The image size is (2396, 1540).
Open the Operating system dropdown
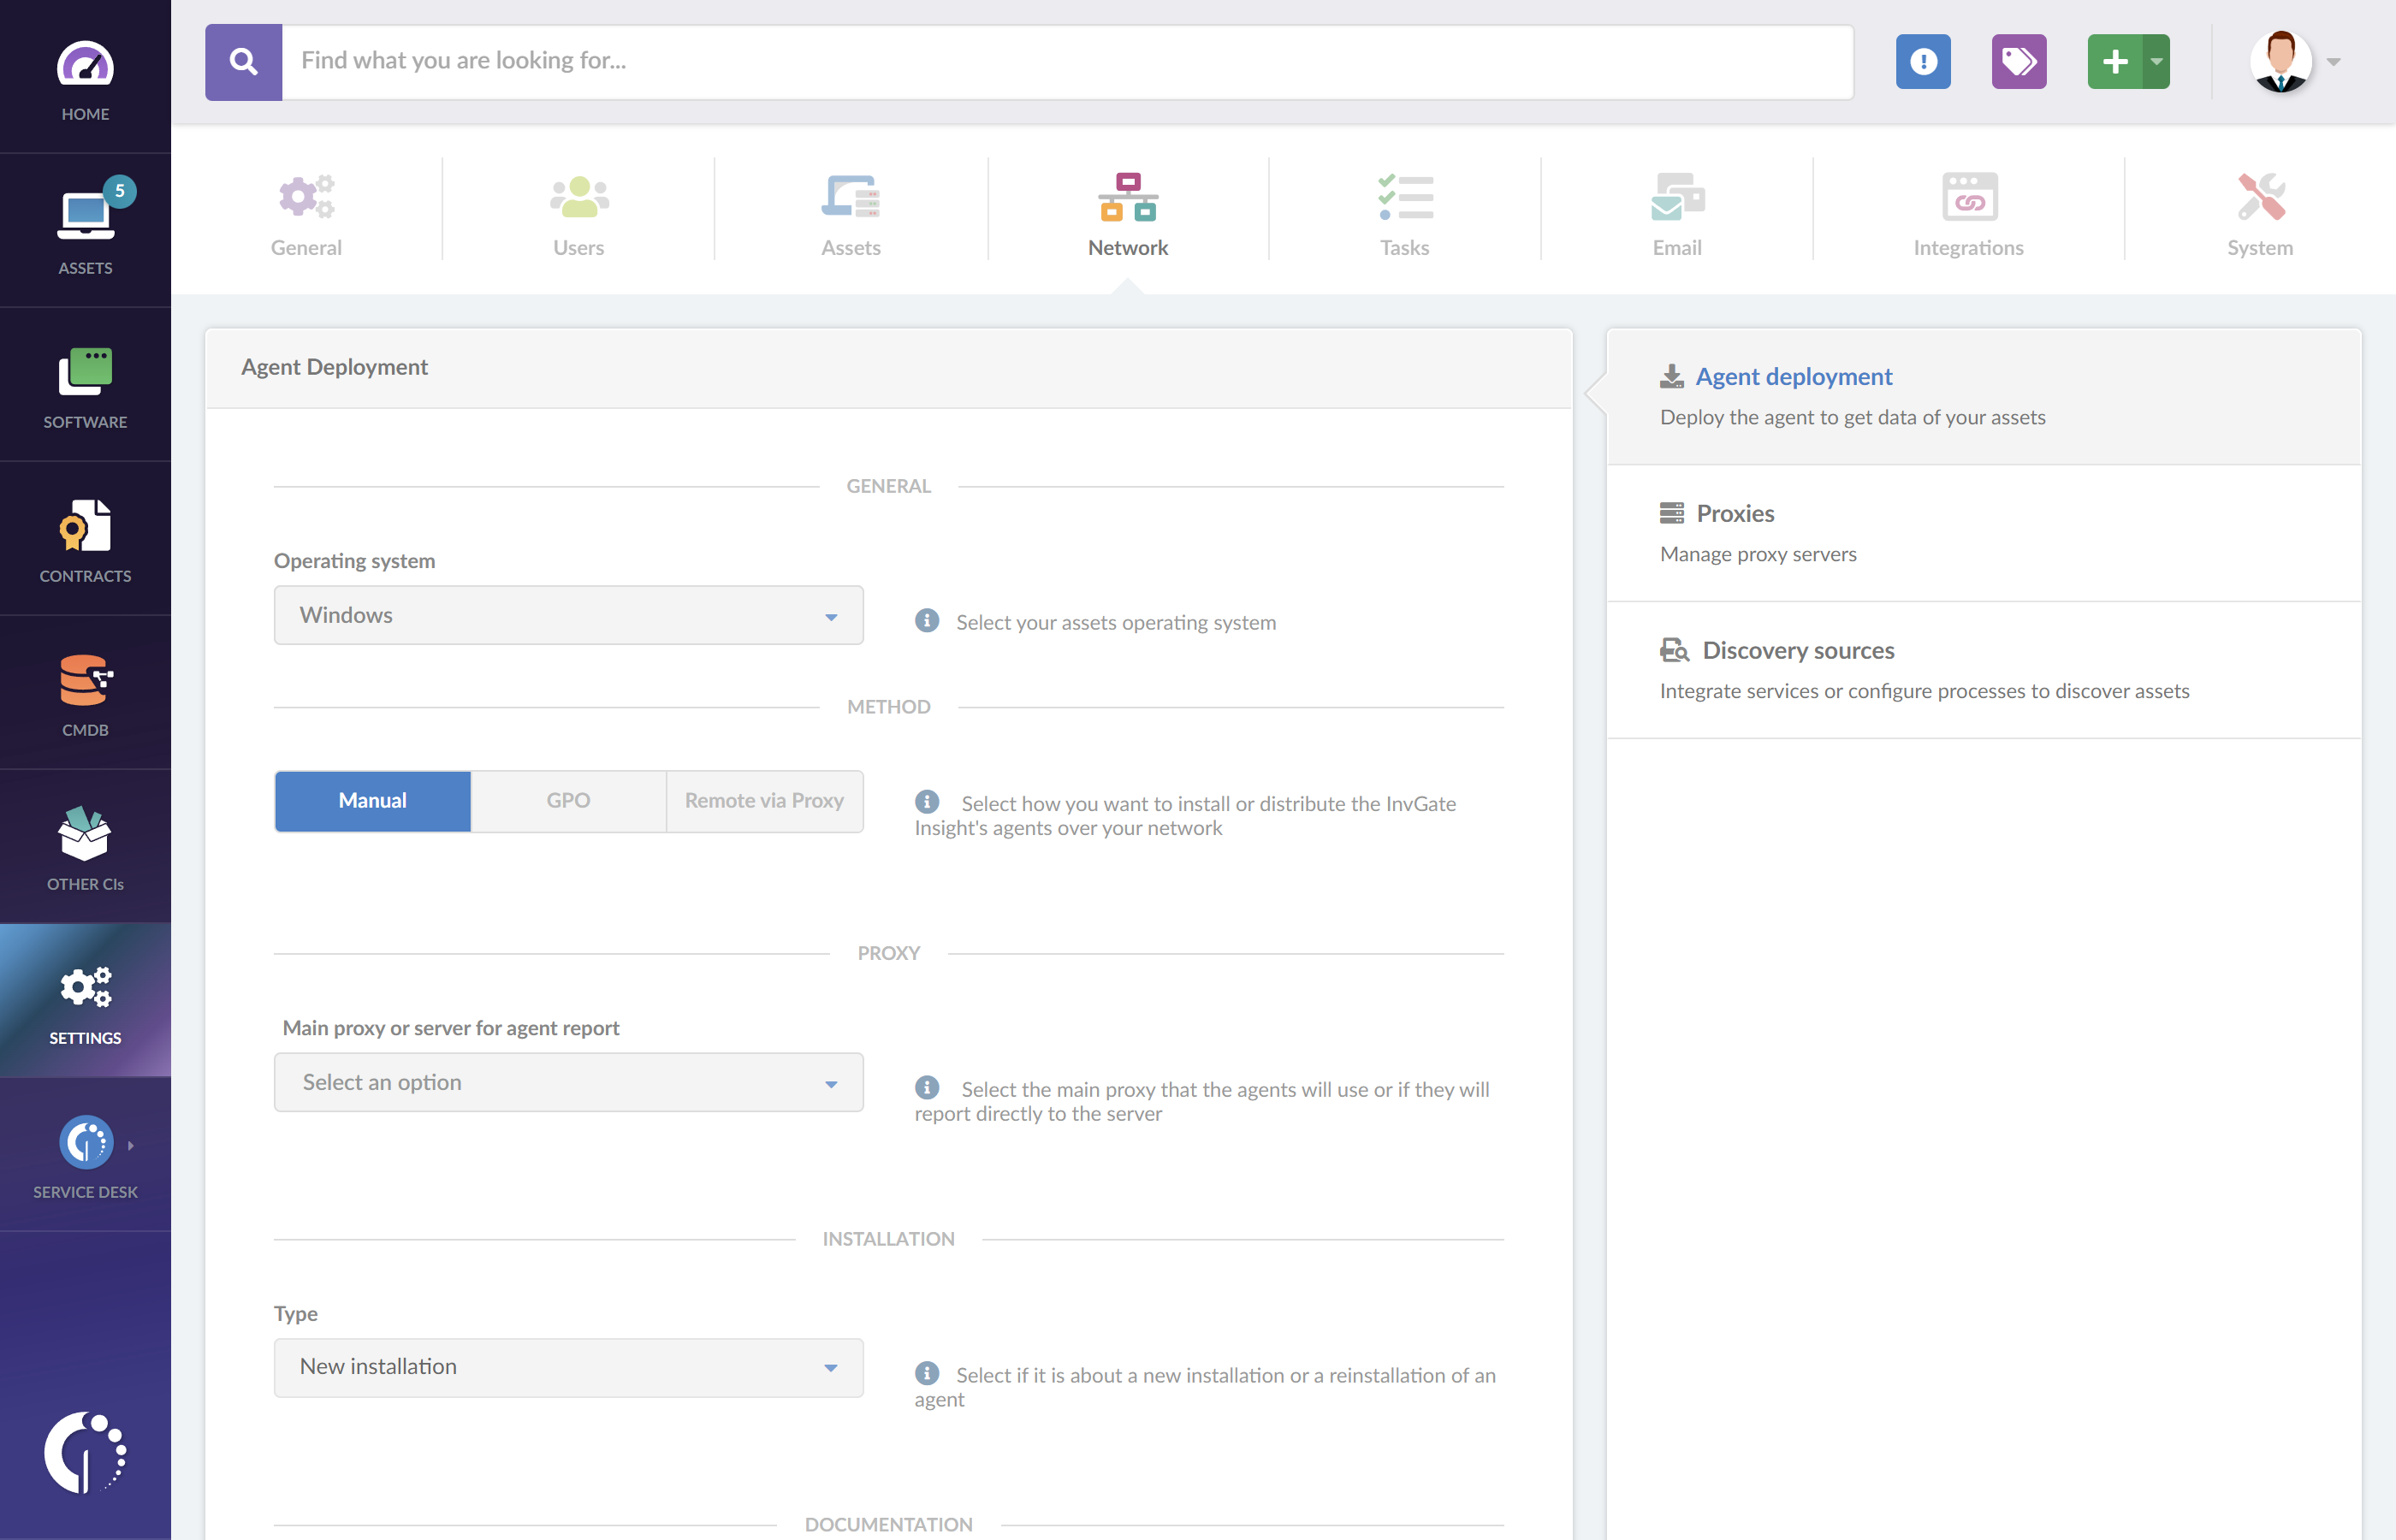[x=568, y=615]
